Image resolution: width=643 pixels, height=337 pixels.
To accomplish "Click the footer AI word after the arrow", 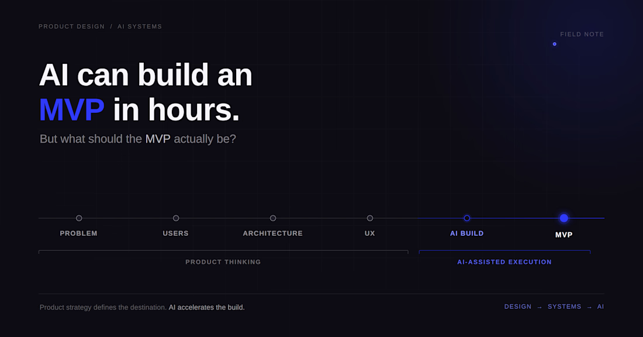I will [x=600, y=307].
